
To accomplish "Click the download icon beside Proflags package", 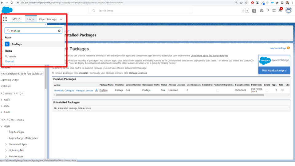I will [96, 90].
